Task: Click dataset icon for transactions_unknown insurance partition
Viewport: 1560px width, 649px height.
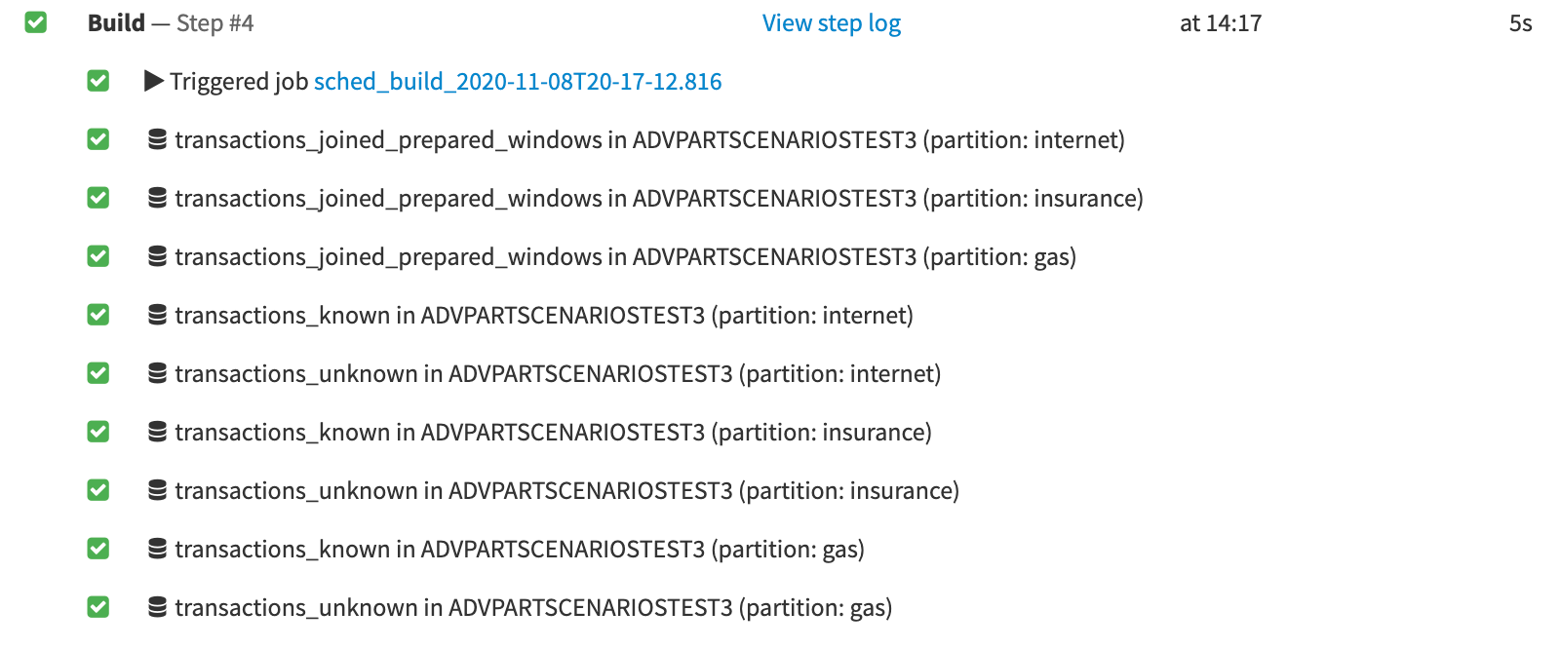Action: click(x=157, y=490)
